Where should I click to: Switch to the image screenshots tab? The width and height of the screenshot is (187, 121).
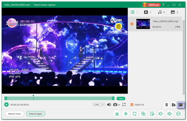click(x=173, y=12)
